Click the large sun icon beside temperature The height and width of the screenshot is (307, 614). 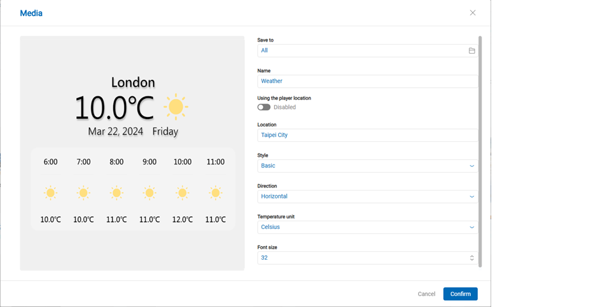tap(175, 107)
